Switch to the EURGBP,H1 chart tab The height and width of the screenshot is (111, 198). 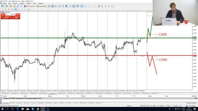tap(118, 93)
